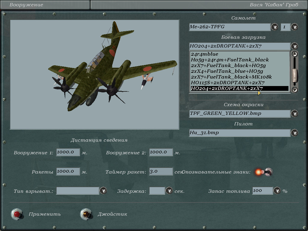Click the Me-262-TPFG aircraft field

(x=230, y=27)
